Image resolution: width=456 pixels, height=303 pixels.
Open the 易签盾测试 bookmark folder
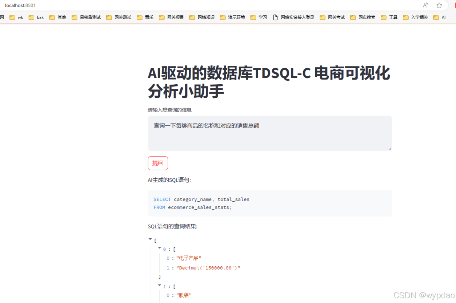[x=86, y=17]
